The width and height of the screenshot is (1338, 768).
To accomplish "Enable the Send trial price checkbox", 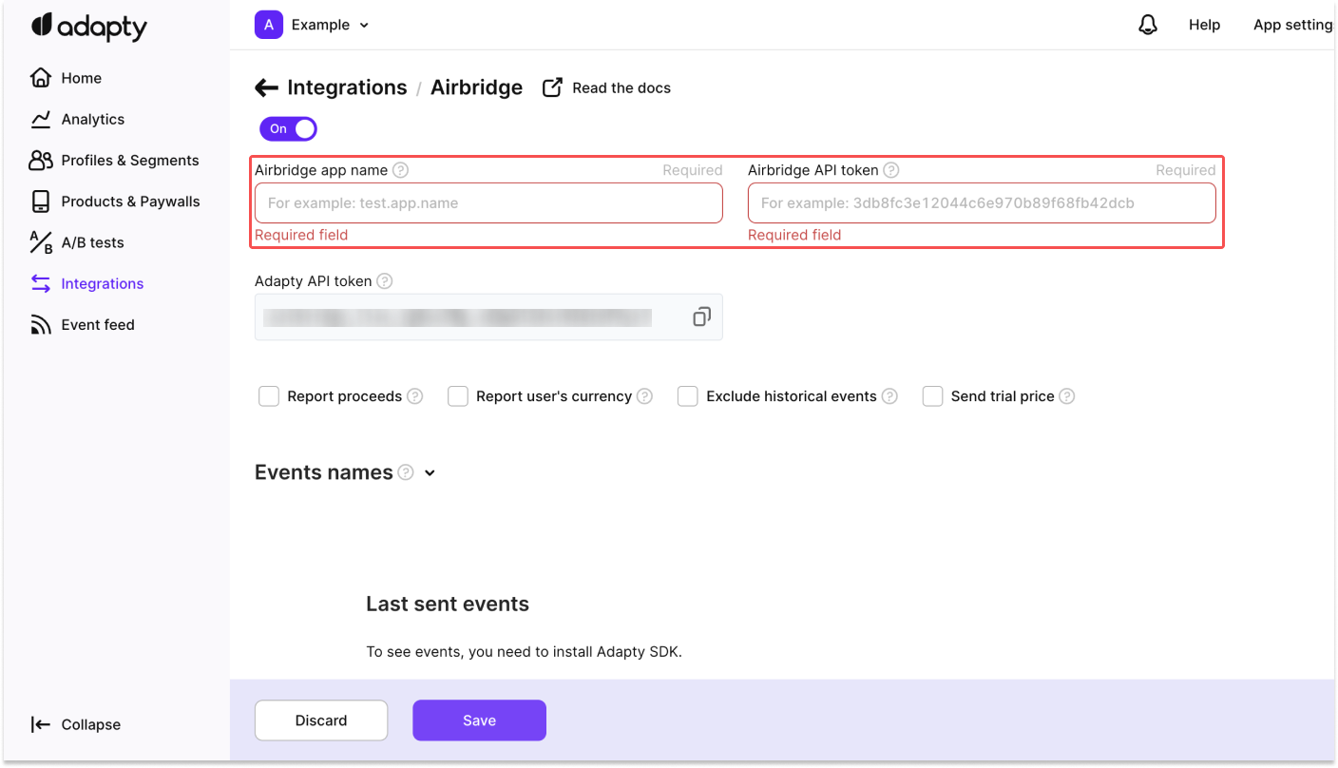I will [933, 396].
